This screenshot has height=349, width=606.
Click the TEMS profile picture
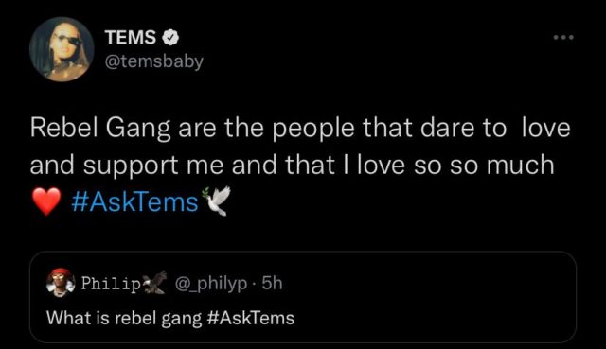(62, 49)
